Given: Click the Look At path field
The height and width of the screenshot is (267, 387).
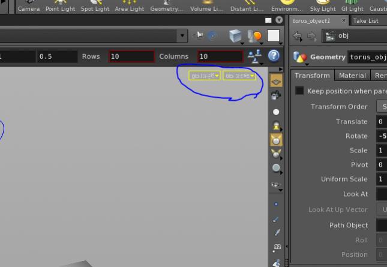Looking at the screenshot, I should coord(382,194).
